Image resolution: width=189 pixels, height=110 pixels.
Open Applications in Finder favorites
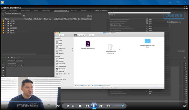pos(61,66)
